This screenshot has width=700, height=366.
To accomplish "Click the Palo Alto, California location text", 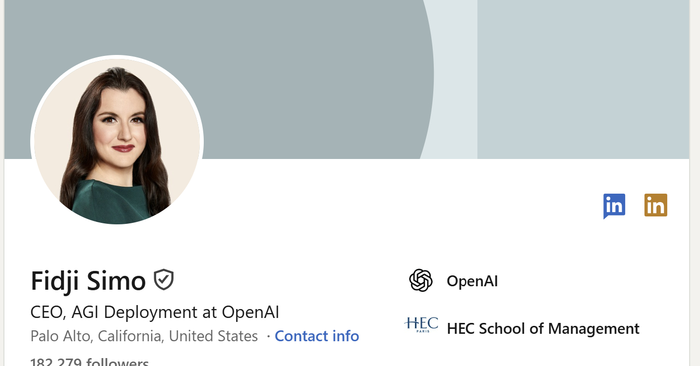I will pos(143,336).
